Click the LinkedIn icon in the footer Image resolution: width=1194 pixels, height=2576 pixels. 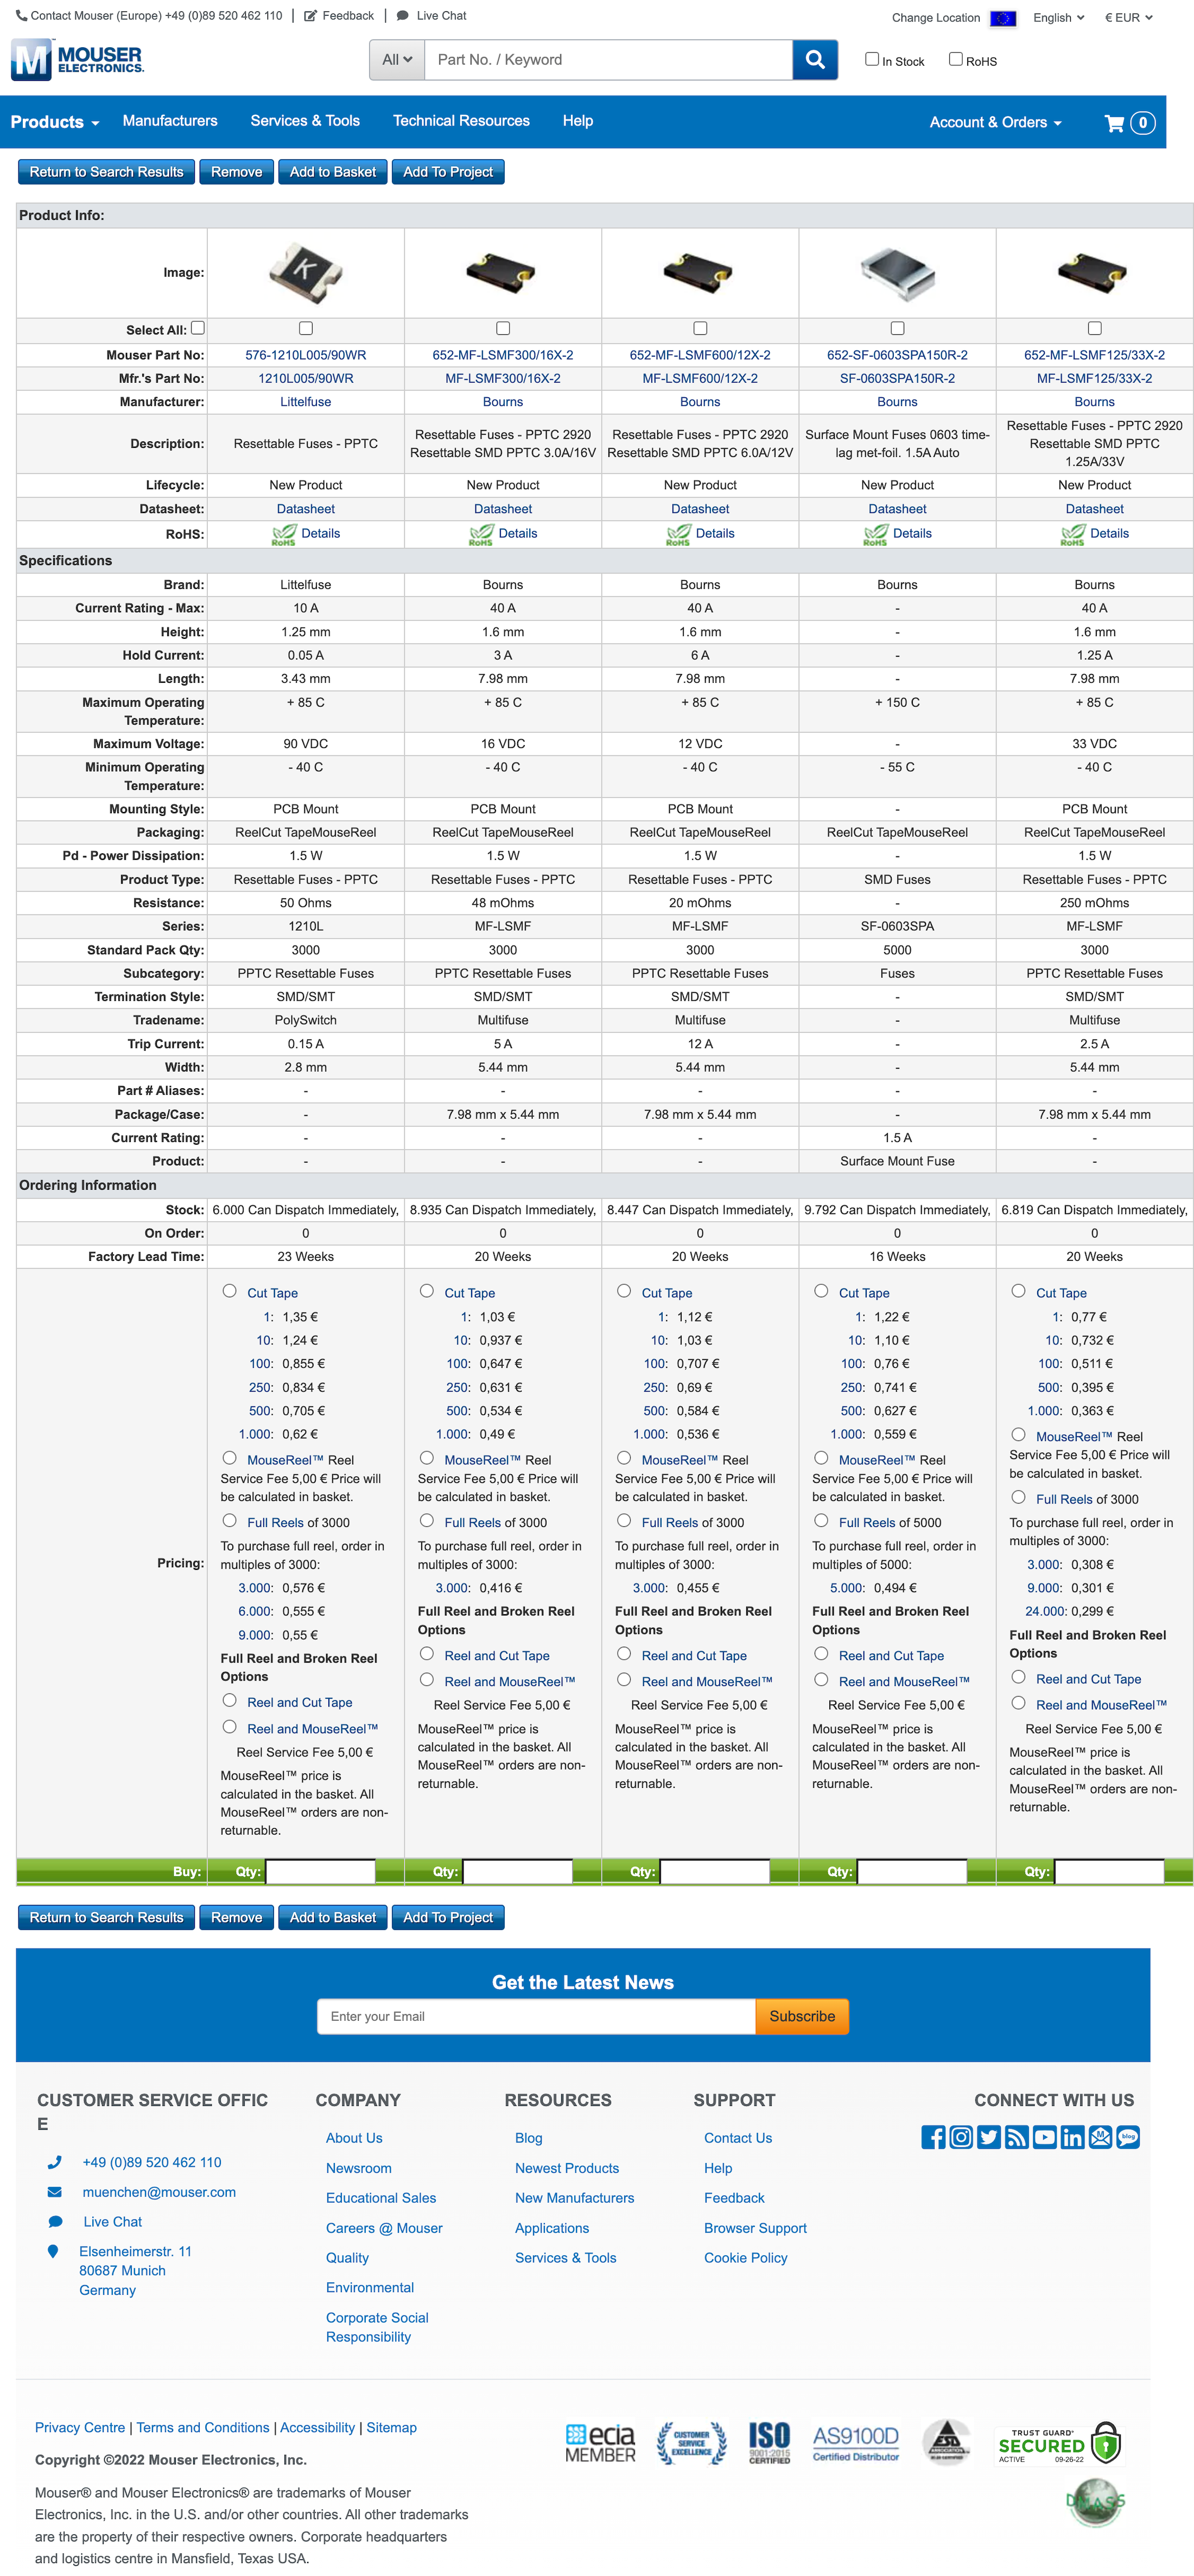pos(1072,2137)
